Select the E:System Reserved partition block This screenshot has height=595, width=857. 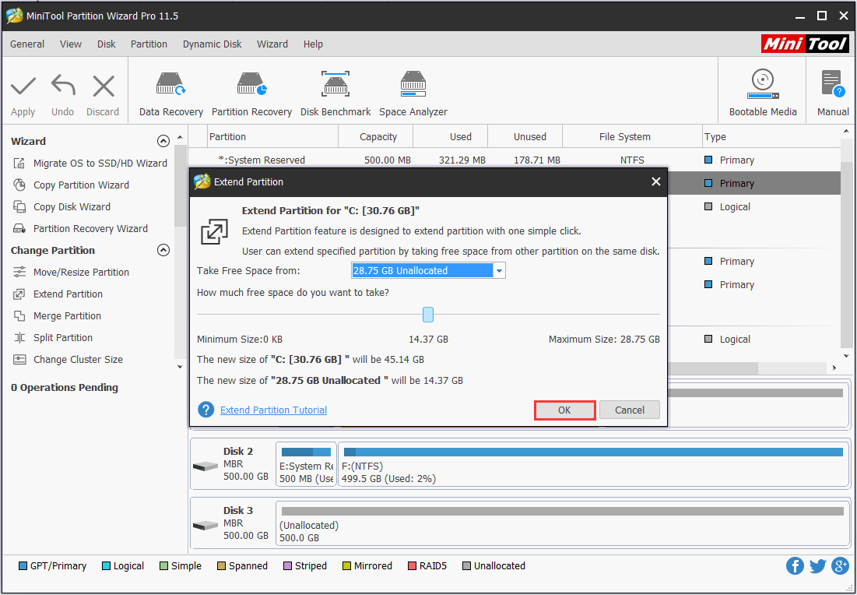click(306, 465)
